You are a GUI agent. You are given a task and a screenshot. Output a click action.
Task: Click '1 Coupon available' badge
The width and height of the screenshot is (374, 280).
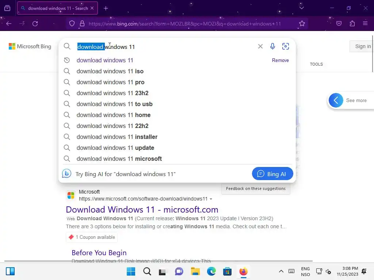click(x=92, y=237)
